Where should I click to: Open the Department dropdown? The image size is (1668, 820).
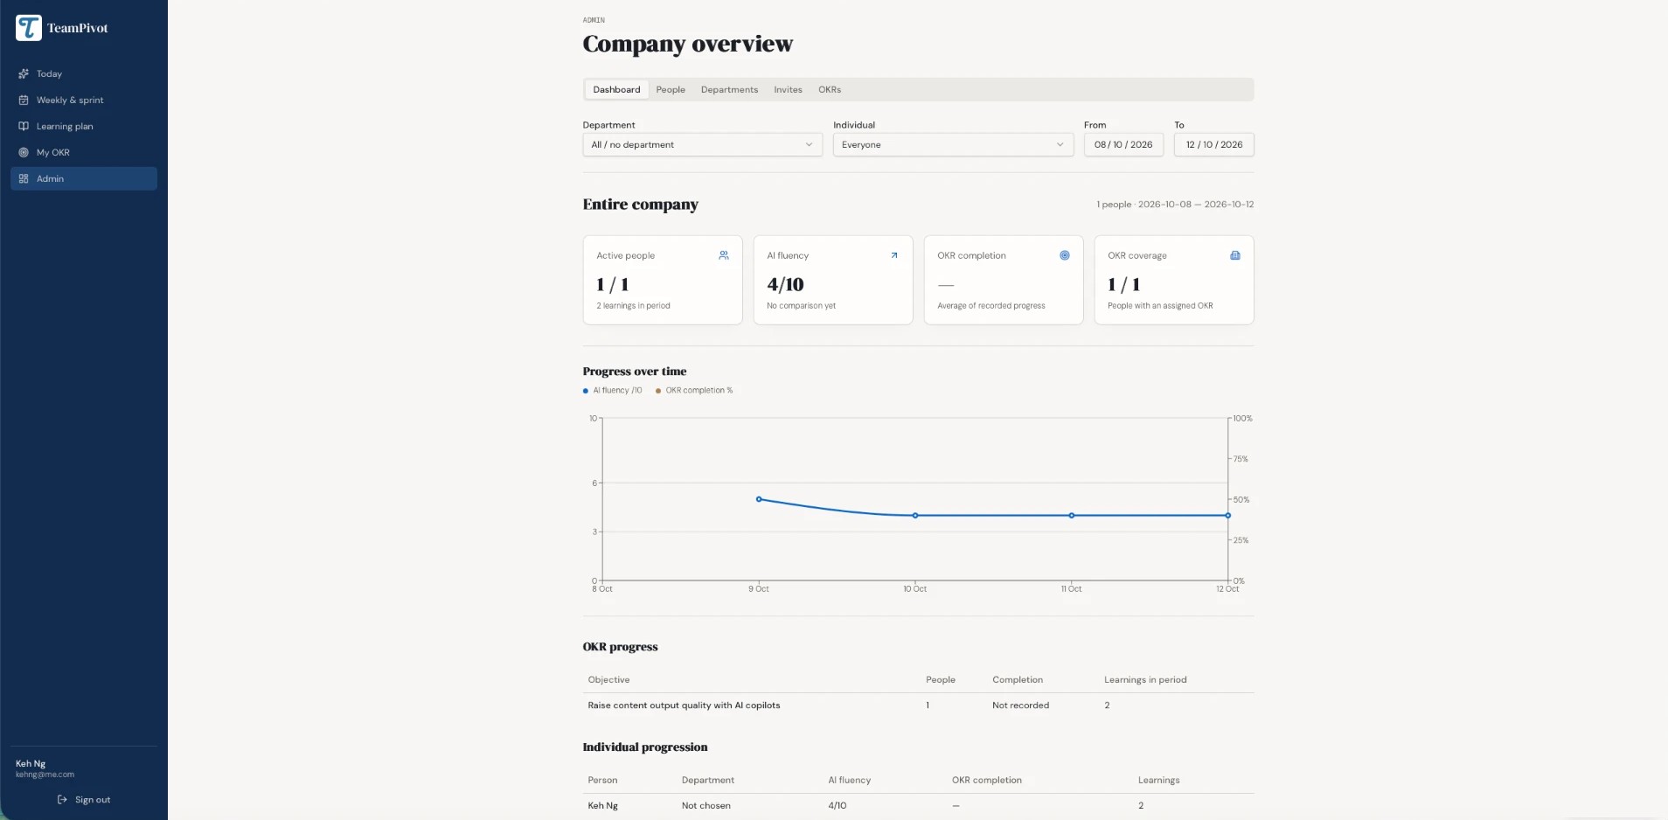[x=703, y=144]
